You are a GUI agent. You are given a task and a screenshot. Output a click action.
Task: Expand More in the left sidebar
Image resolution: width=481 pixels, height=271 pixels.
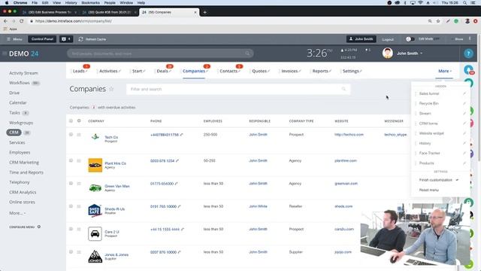[17, 213]
